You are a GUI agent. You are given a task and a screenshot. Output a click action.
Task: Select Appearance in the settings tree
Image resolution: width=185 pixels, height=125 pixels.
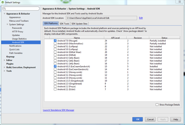point(15,17)
